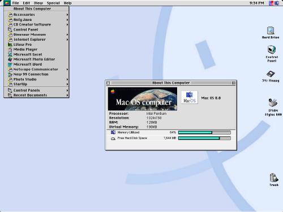Click the Anfy Java folder icon
The width and height of the screenshot is (283, 212).
10,20
